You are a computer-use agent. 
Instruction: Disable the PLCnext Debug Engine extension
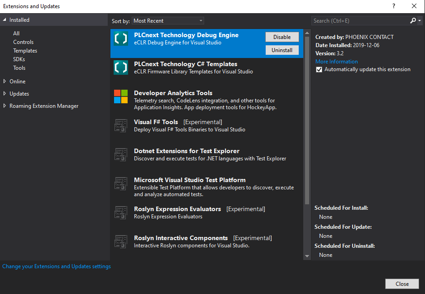pos(282,37)
